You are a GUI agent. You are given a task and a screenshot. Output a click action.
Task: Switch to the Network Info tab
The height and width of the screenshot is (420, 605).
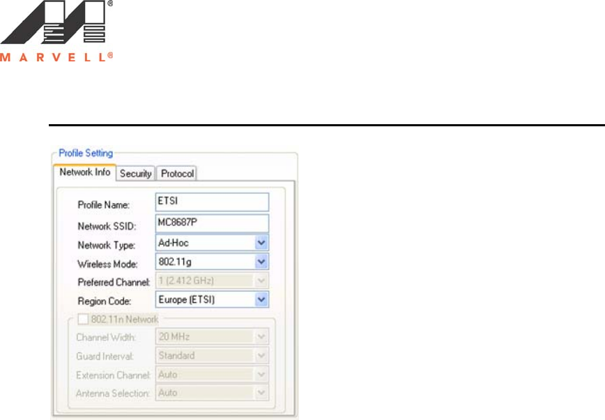(85, 172)
